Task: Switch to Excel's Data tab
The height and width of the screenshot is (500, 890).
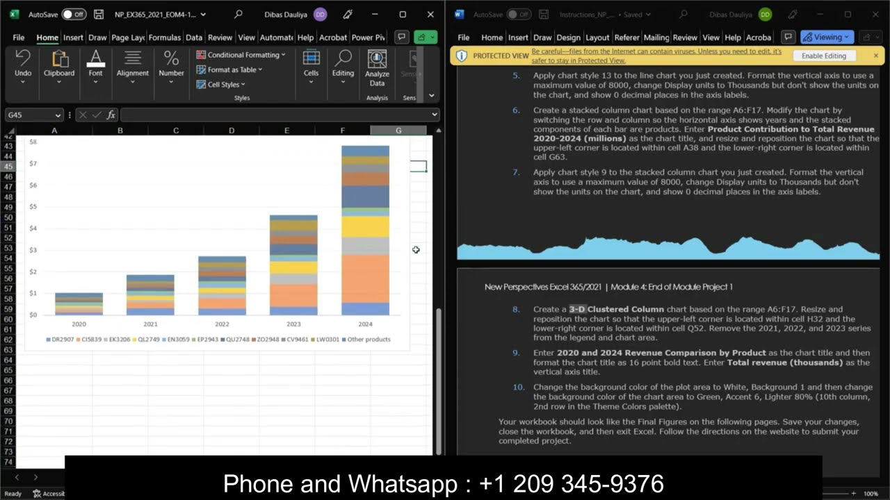Action: 194,37
